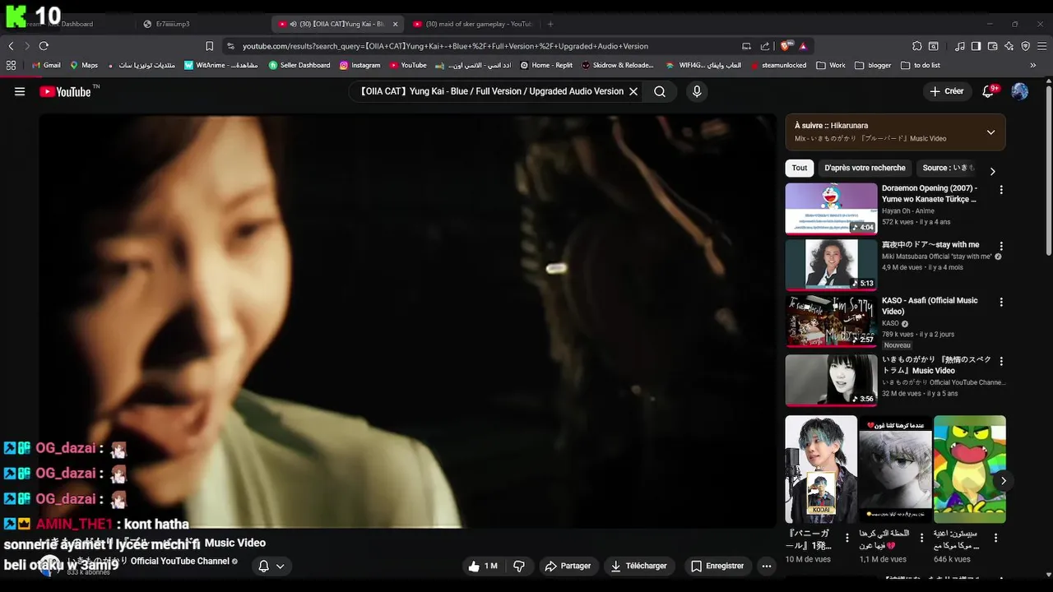Open the Créer menu
This screenshot has width=1053, height=592.
click(946, 91)
